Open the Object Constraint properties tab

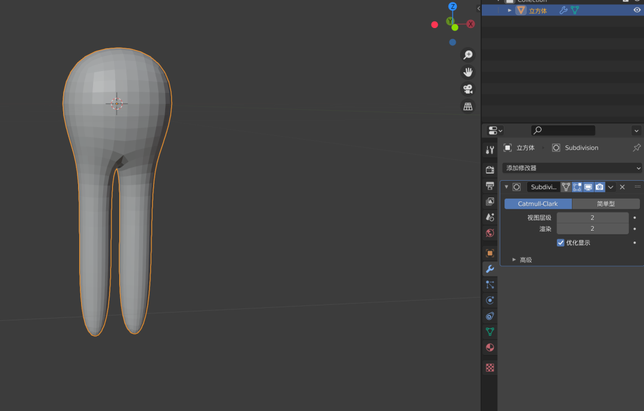point(490,316)
